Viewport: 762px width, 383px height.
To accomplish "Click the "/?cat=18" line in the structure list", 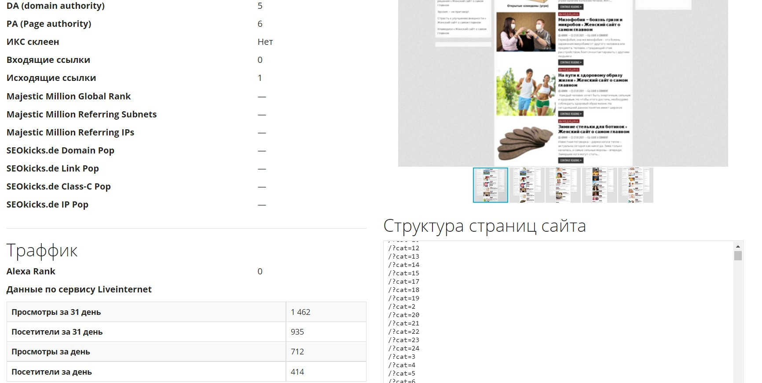I will 404,290.
